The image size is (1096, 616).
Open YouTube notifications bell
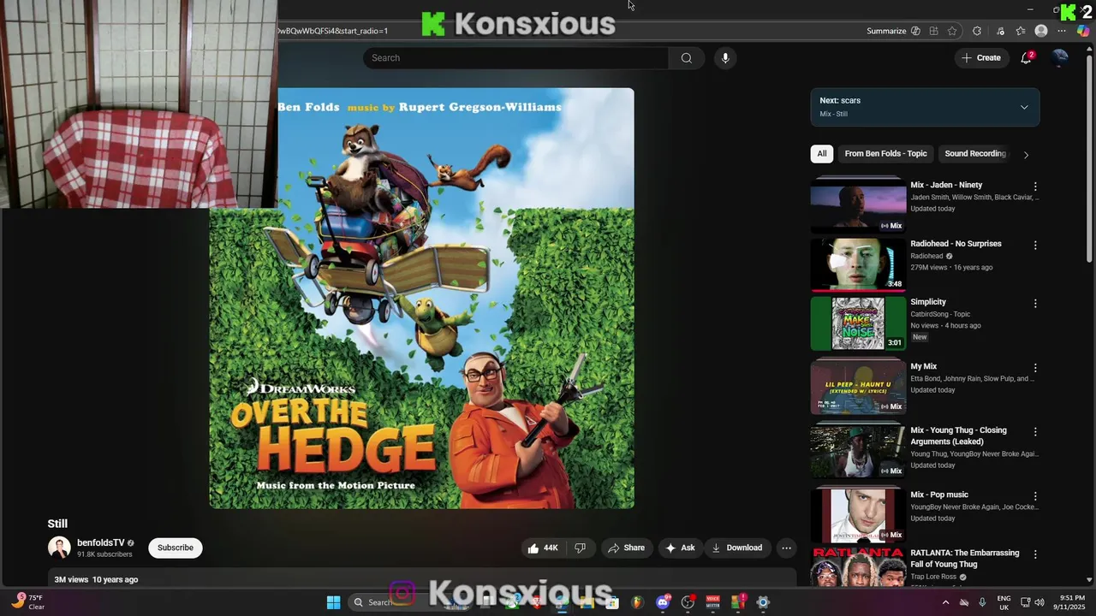(1026, 58)
